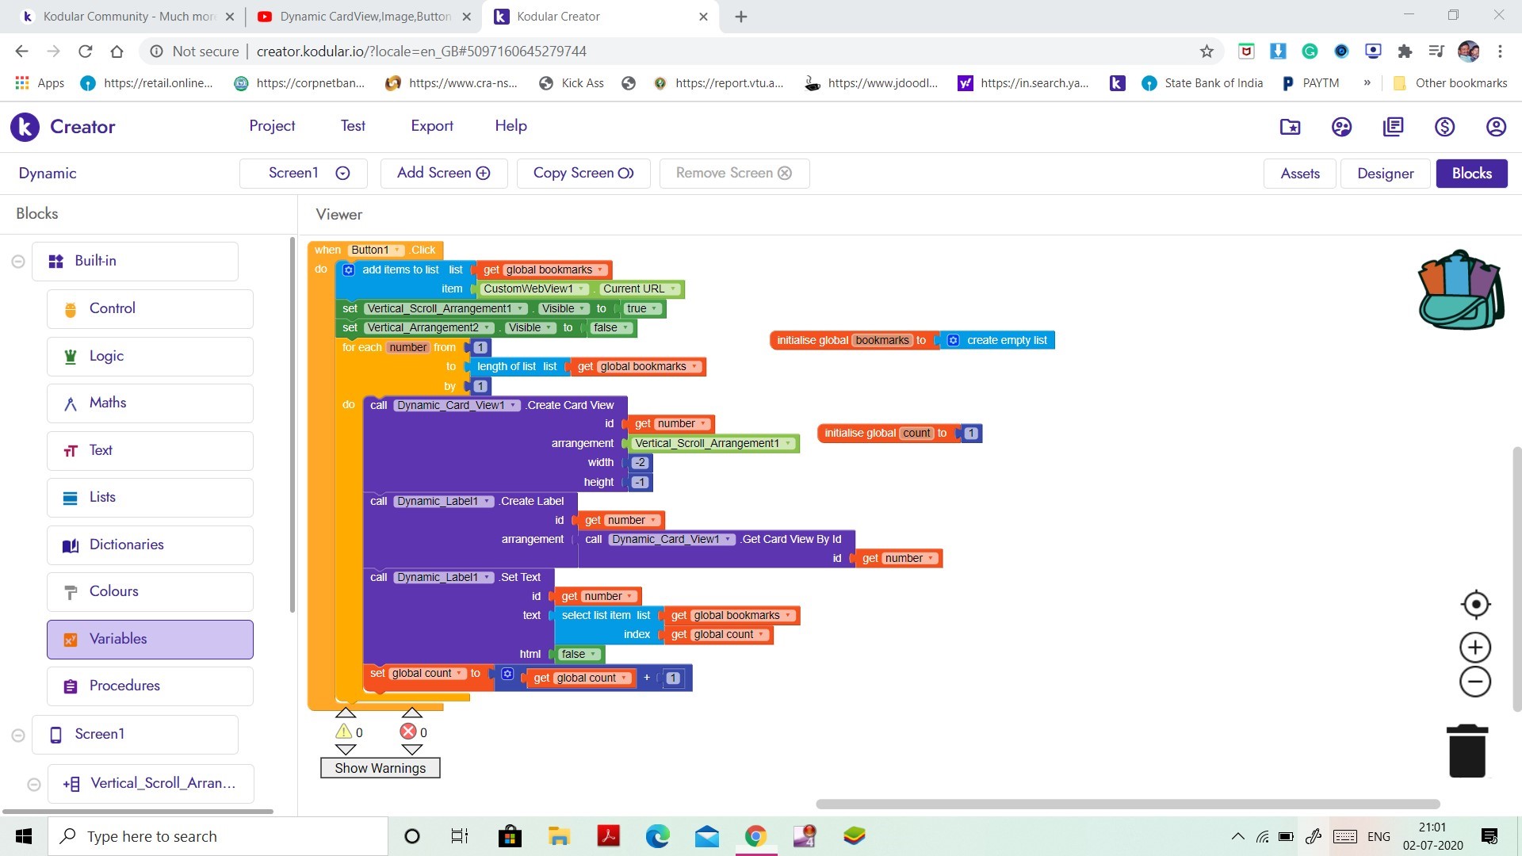
Task: Open Windows Start menu
Action: pyautogui.click(x=24, y=836)
